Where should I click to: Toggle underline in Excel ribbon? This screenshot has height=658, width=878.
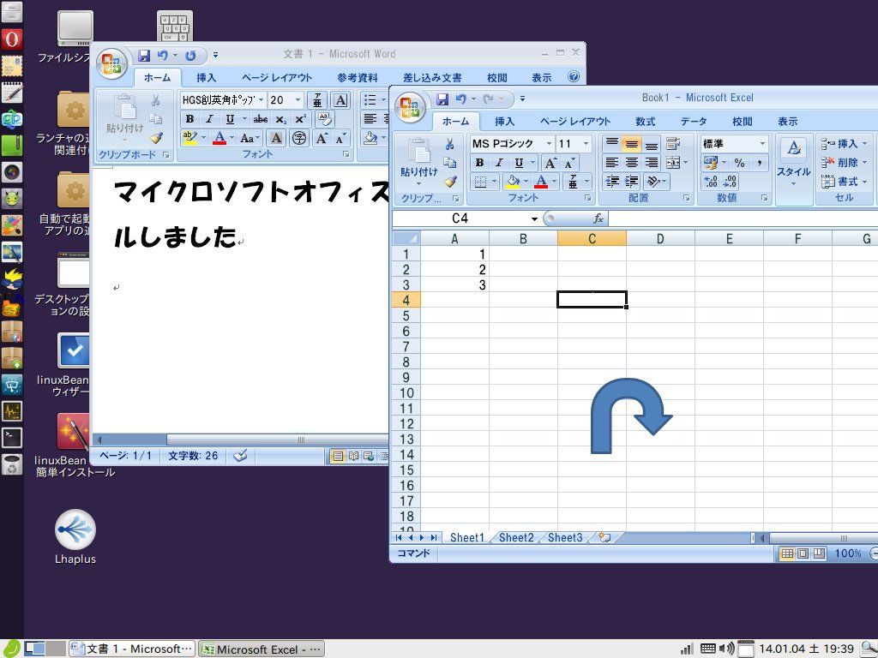(519, 163)
